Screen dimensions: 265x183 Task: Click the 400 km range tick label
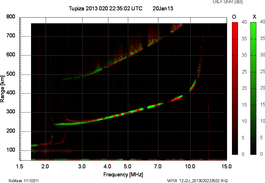(x=11, y=93)
